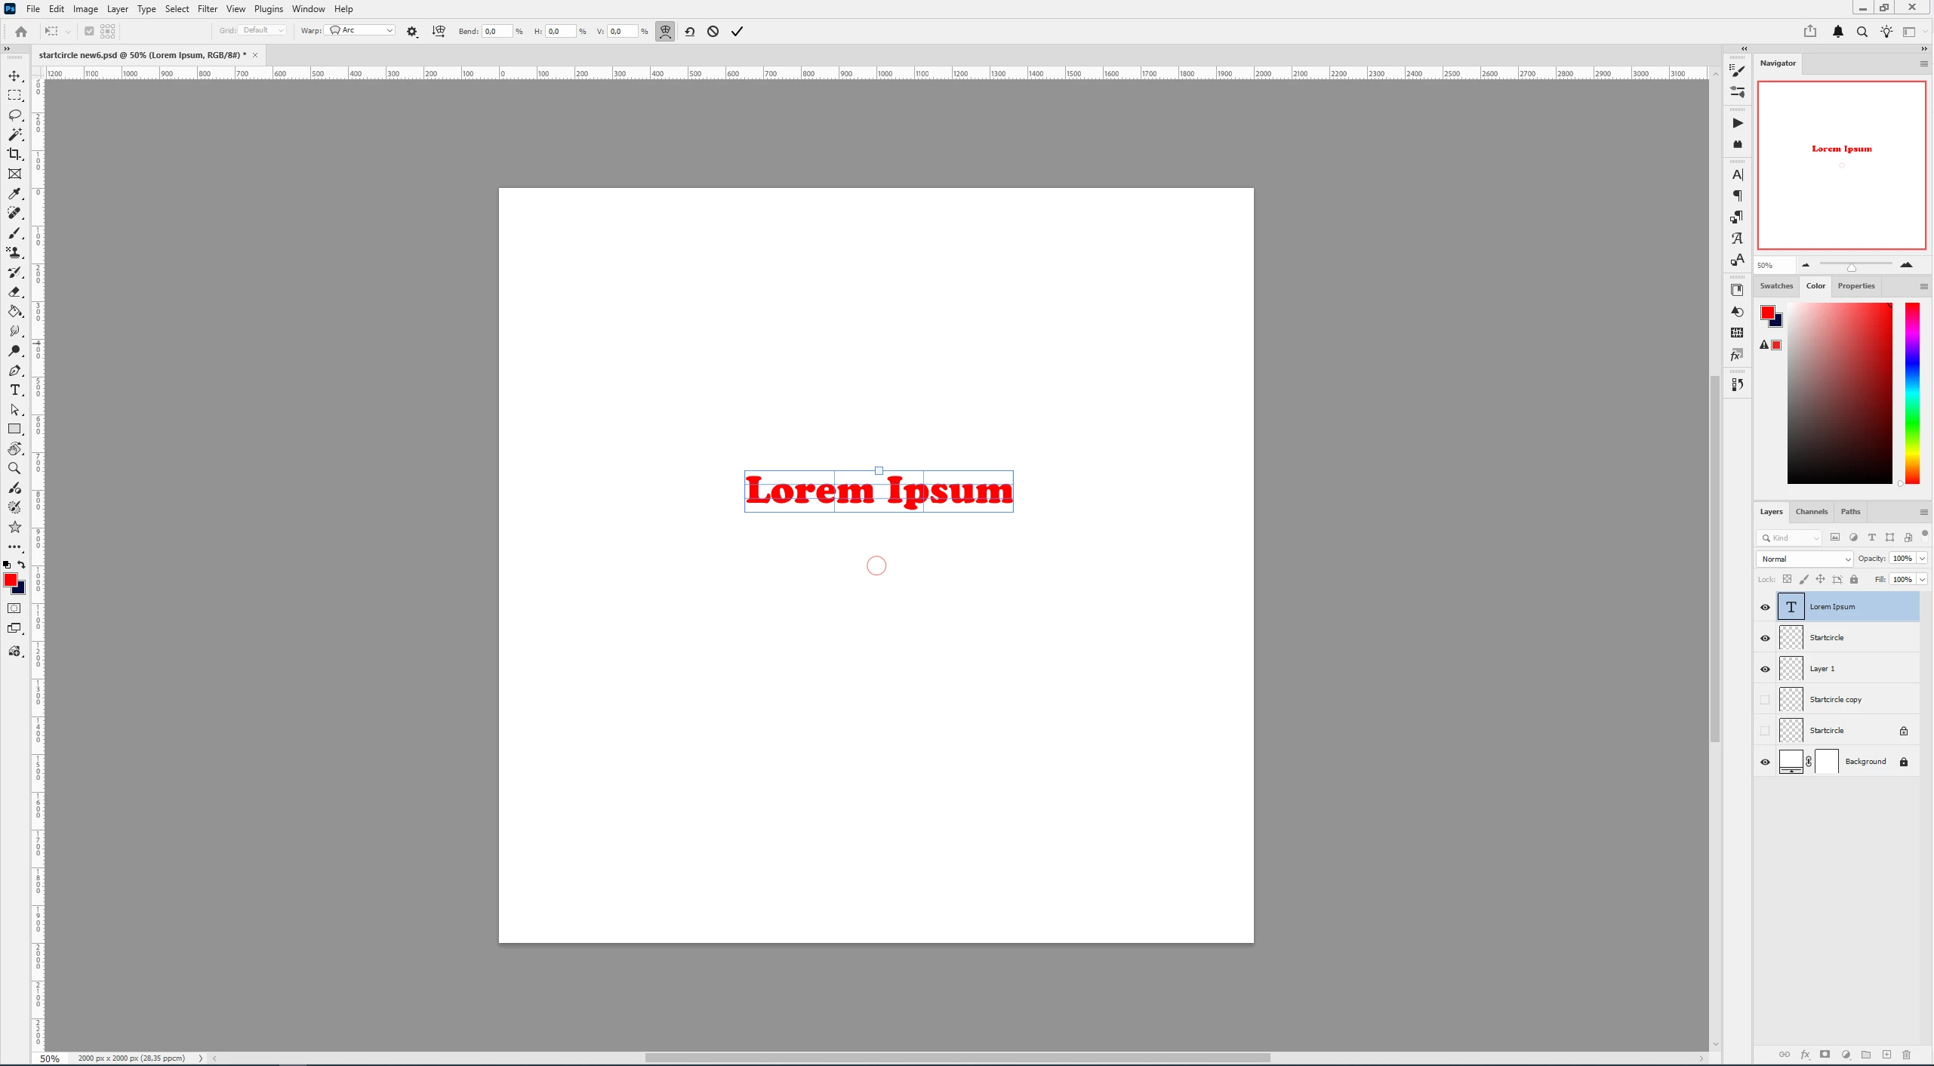Click the Bend percentage input field
1934x1066 pixels.
click(495, 31)
